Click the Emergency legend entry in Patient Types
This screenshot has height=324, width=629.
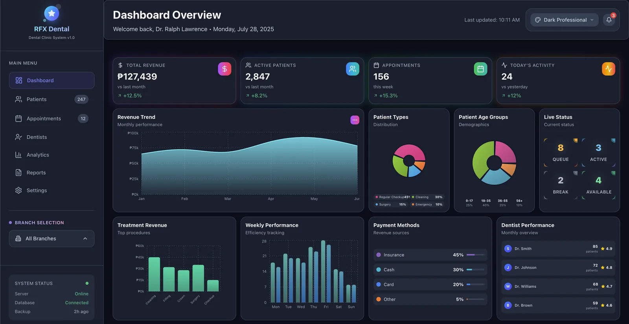[427, 205]
